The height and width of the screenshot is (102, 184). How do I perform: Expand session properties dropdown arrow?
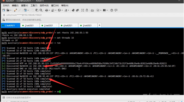[x=28, y=10]
